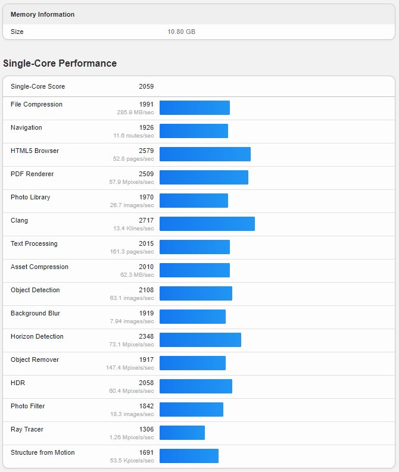Select the PDF Renderer row label

(32, 174)
